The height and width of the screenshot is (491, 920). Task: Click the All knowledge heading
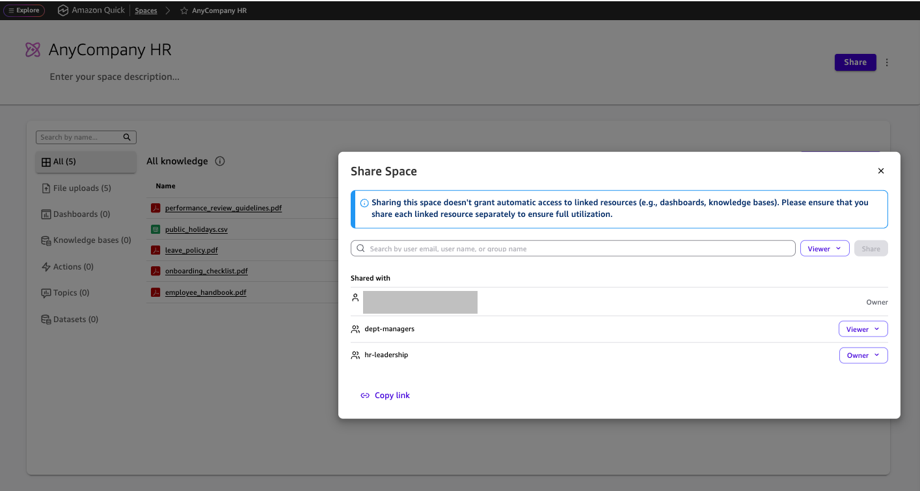(x=177, y=161)
